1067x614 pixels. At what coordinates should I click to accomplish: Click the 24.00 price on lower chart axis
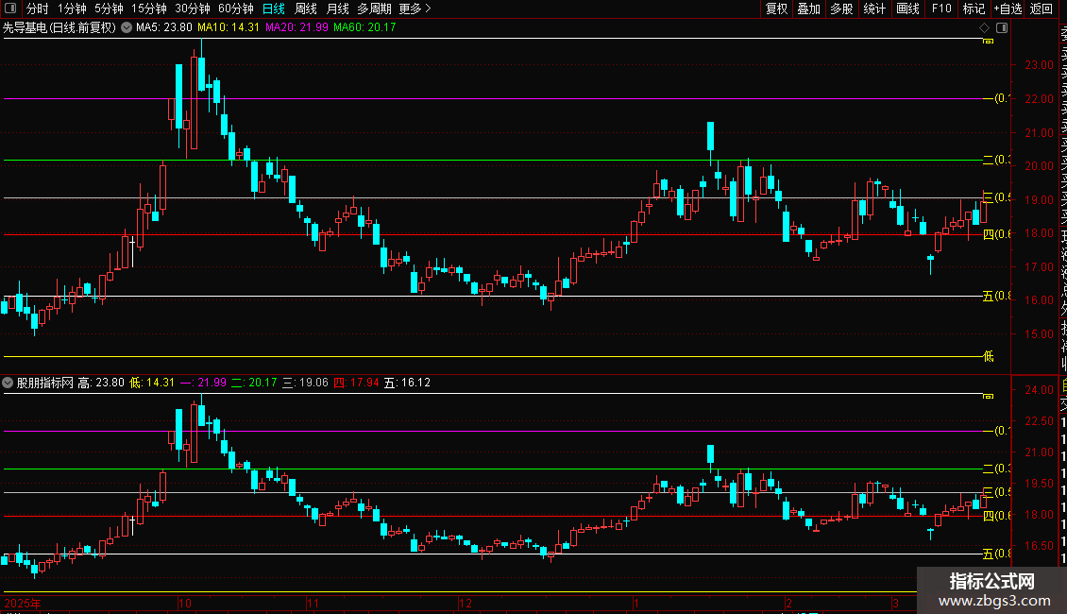click(x=1039, y=390)
